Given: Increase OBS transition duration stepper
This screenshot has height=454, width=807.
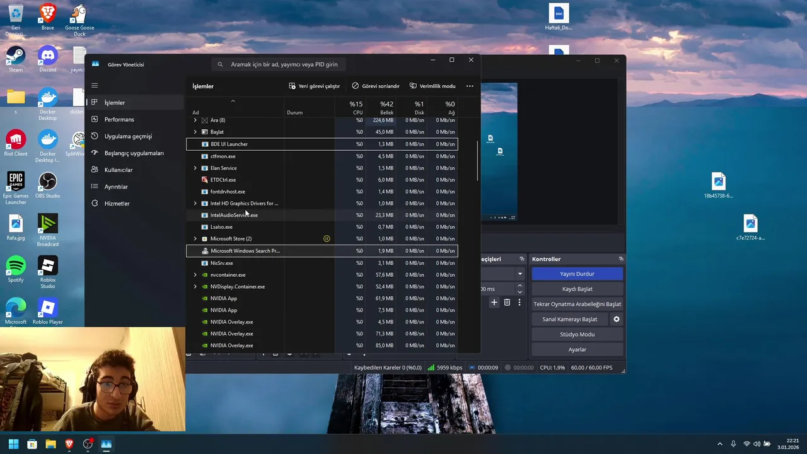Looking at the screenshot, I should coord(520,286).
